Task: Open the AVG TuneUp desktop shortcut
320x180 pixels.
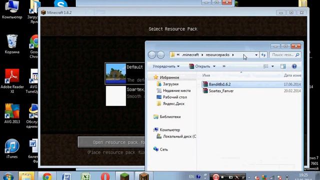Action: (32, 81)
